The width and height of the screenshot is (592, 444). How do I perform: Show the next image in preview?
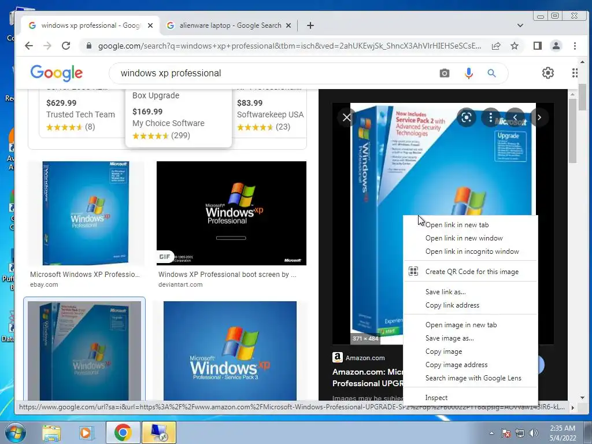point(539,117)
